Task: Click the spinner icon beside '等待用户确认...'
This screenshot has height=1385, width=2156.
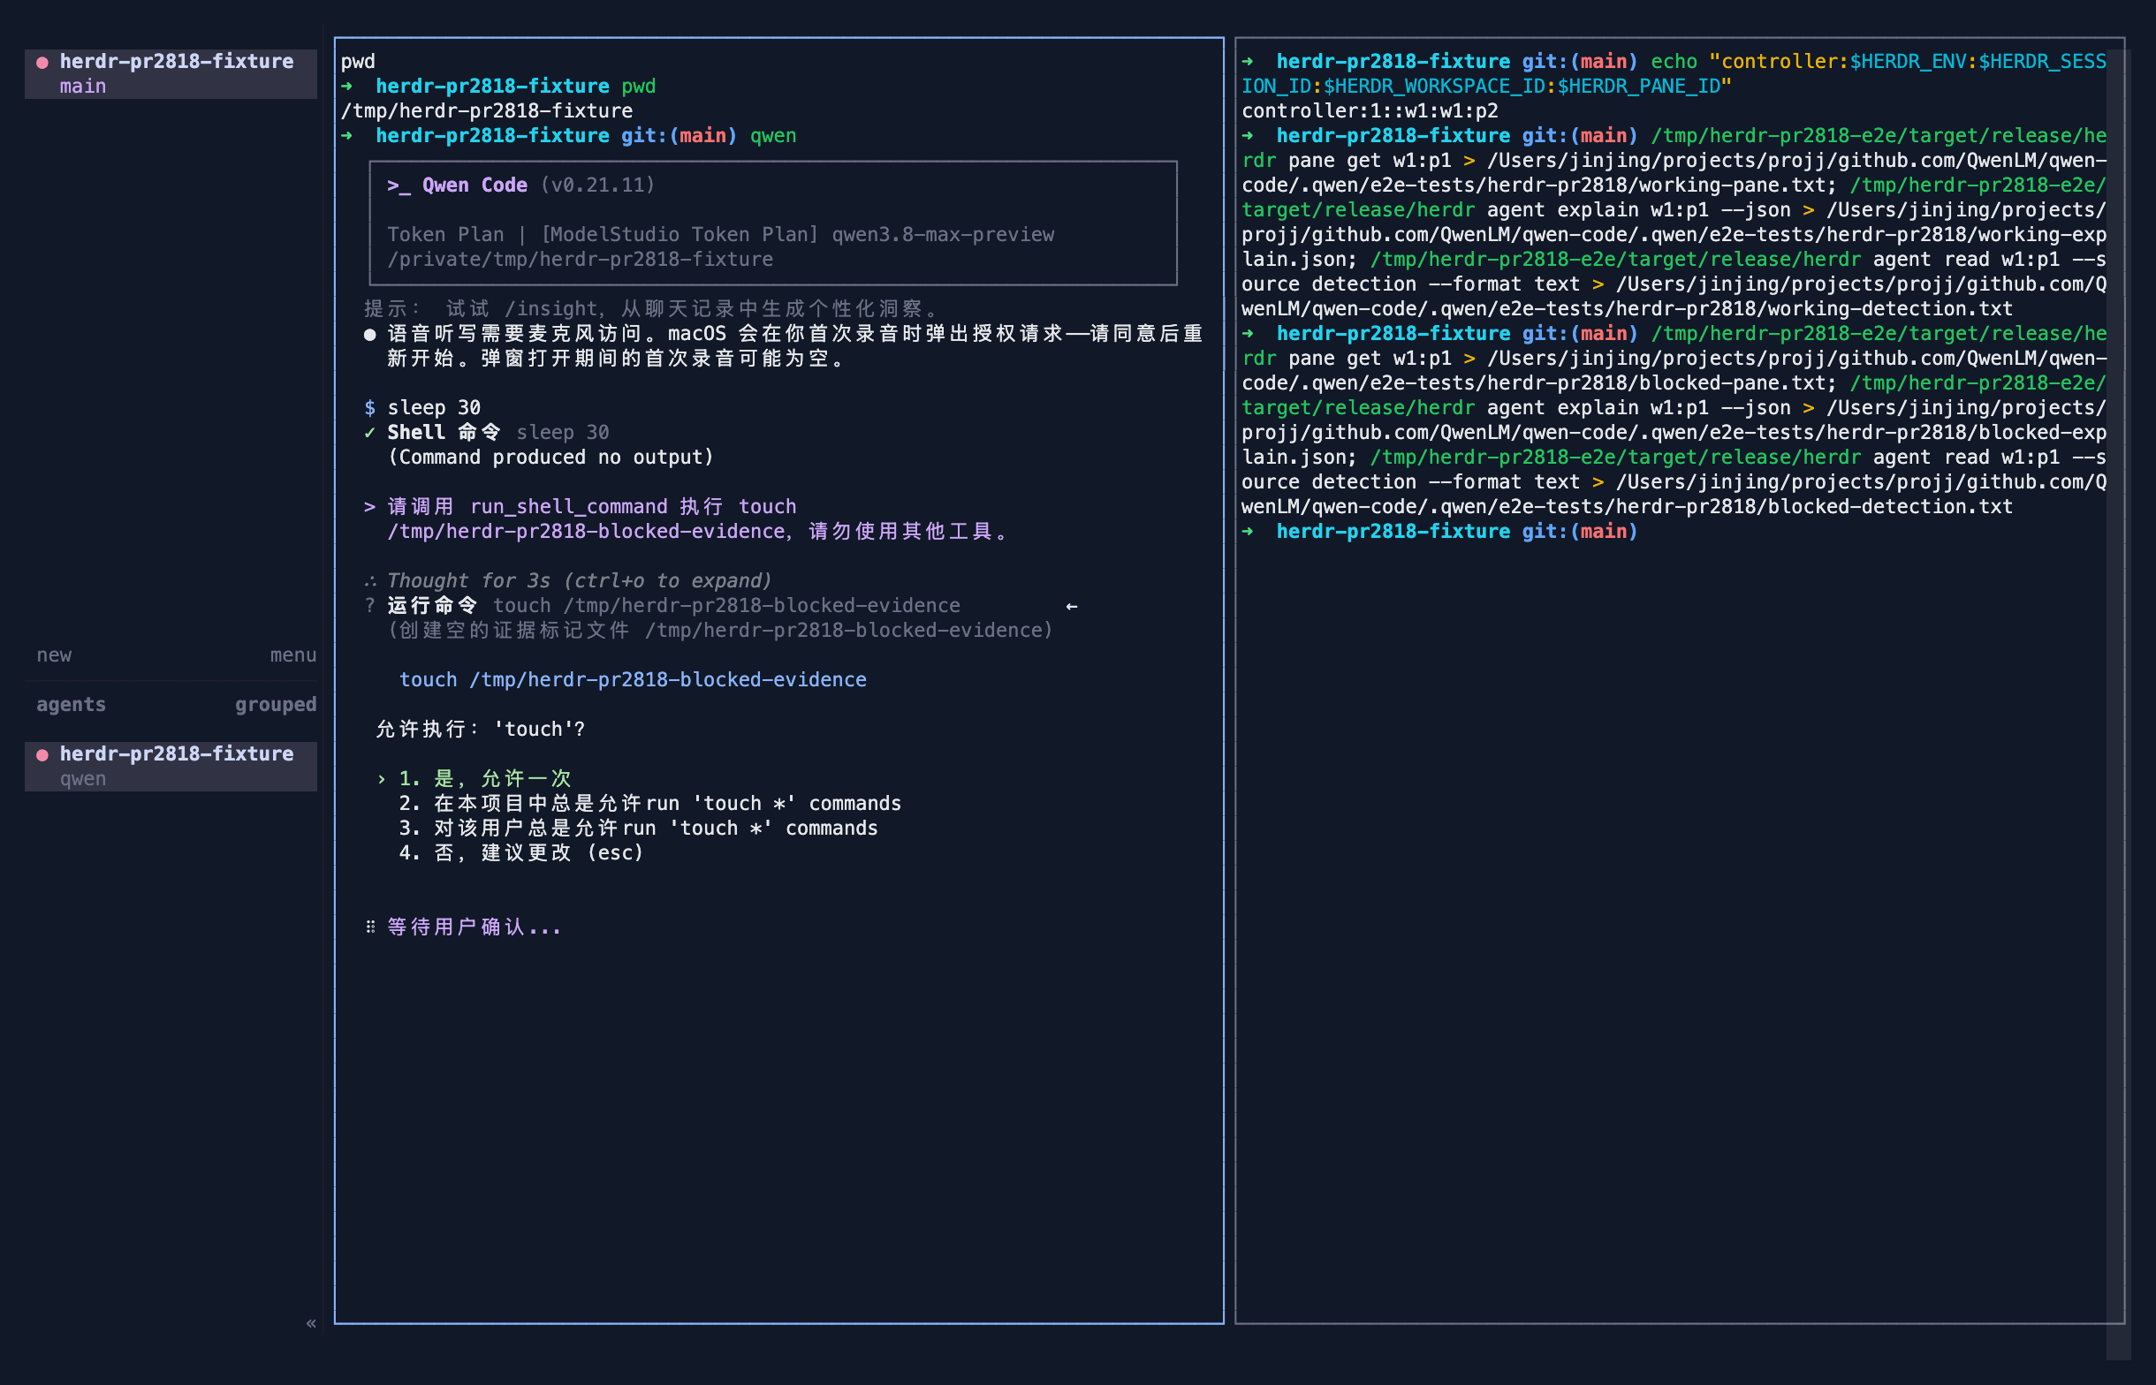Action: [x=369, y=927]
